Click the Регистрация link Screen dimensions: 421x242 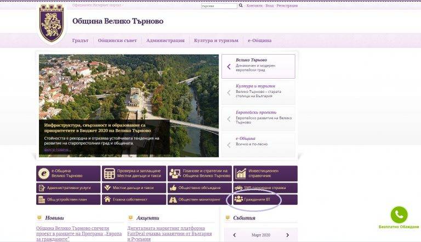287,5
